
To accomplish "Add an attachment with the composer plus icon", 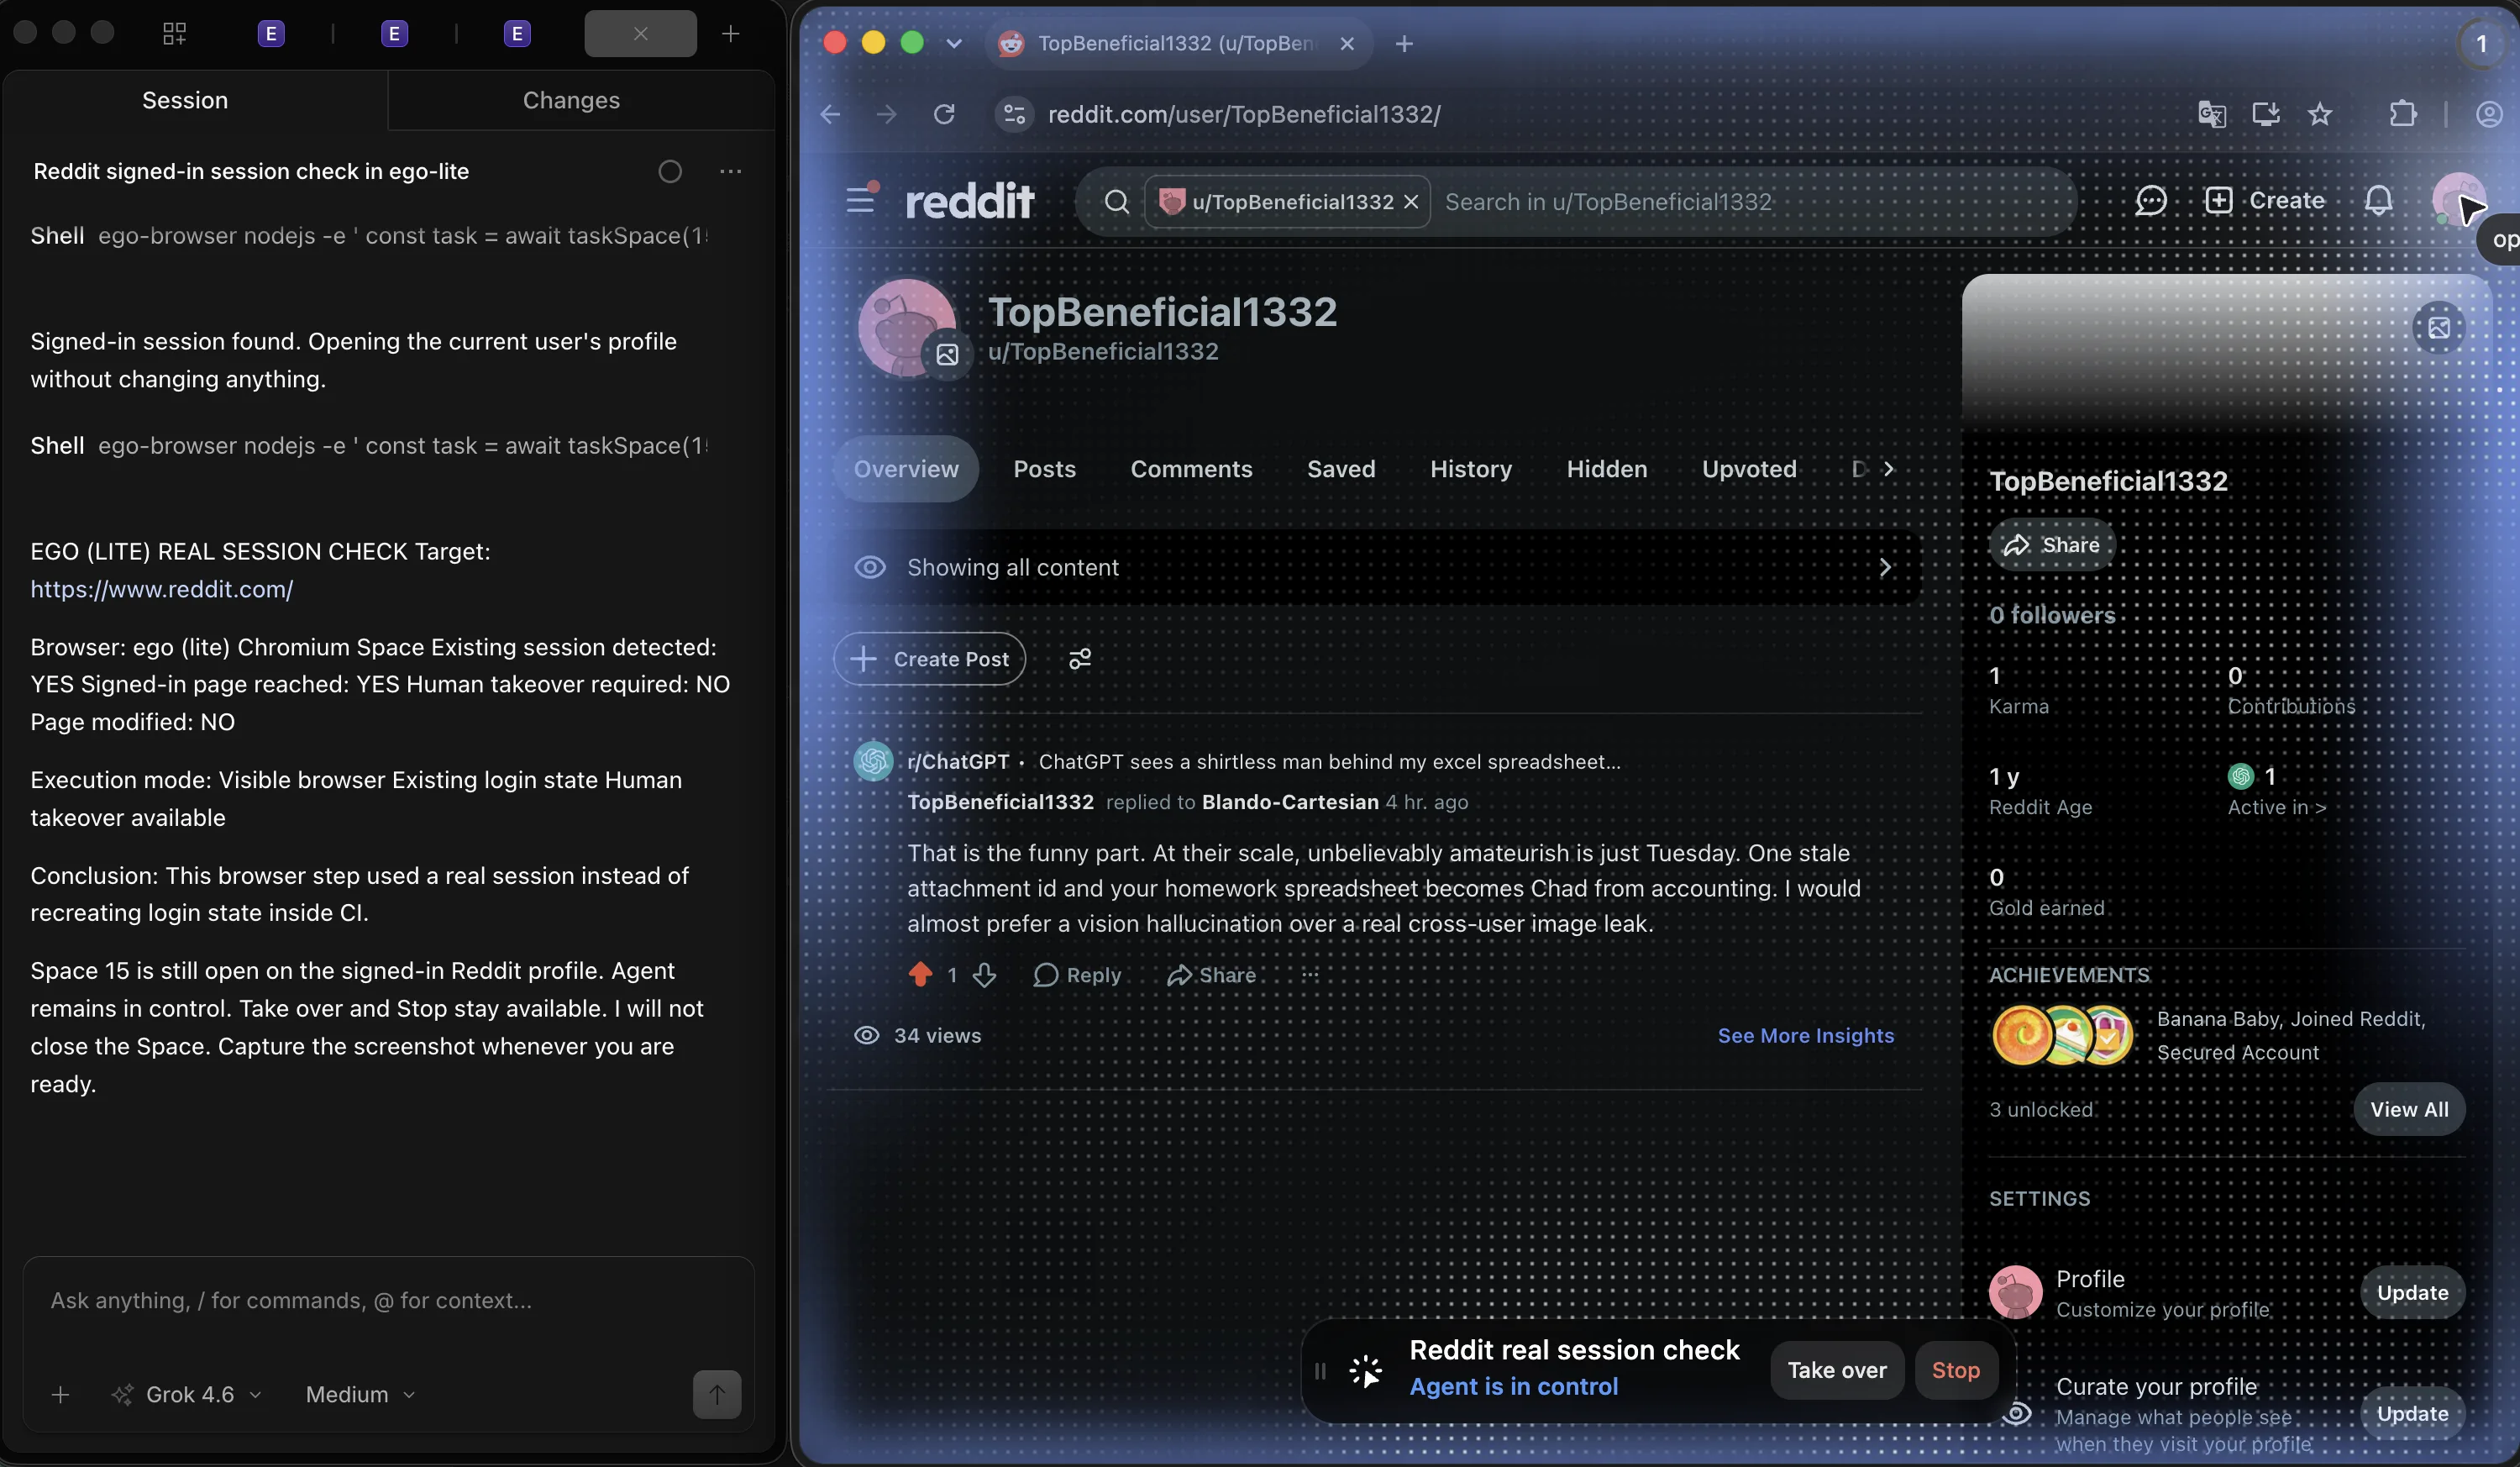I will tap(60, 1394).
